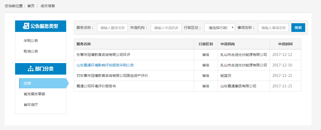Viewport: 321px width, 130px height.
Task: Click the newspaper icon beside 公告服务类型
Action: click(26, 26)
